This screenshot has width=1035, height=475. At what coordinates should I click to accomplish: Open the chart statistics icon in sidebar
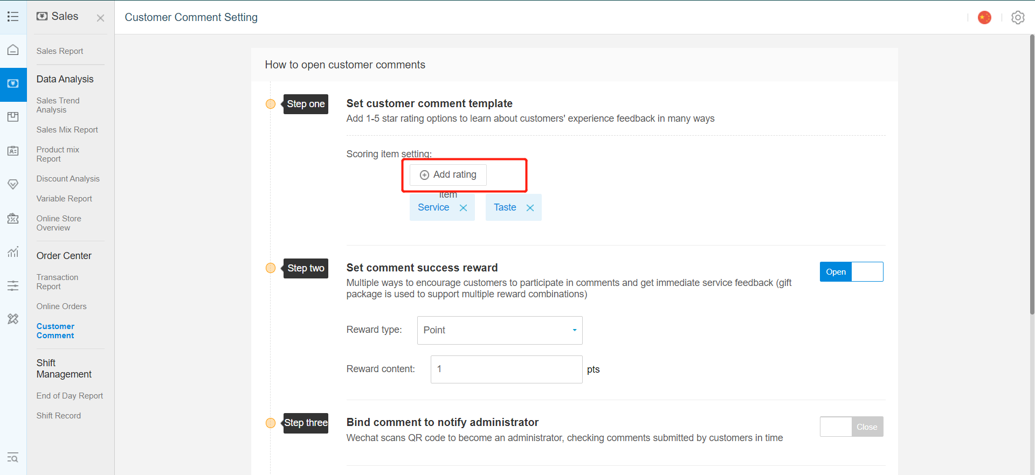pos(13,252)
